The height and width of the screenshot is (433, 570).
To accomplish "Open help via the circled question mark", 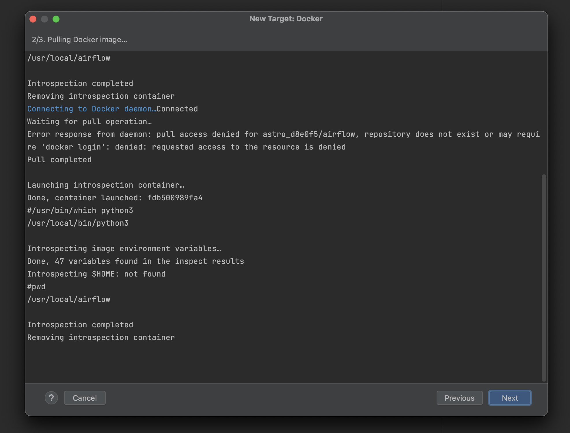I will point(51,398).
